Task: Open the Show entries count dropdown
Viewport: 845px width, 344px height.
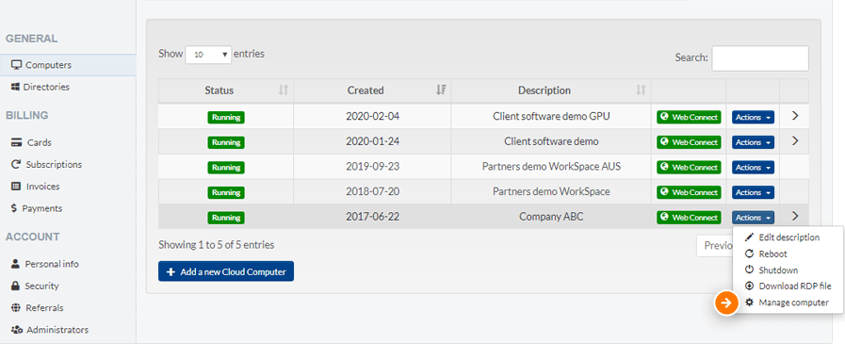Action: click(208, 55)
